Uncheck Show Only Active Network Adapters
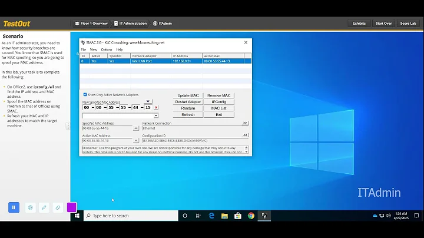Viewport: 424px width, 238px height. tap(85, 95)
